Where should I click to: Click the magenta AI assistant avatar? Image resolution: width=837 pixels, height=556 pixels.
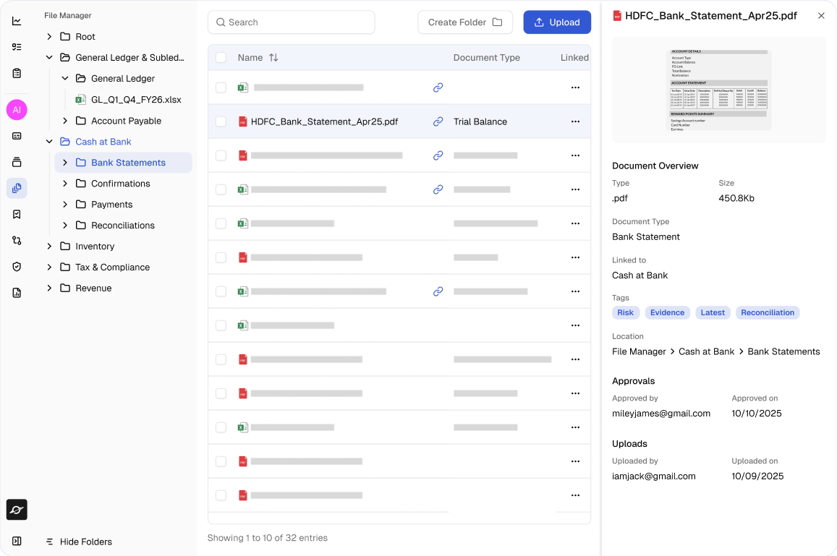17,110
